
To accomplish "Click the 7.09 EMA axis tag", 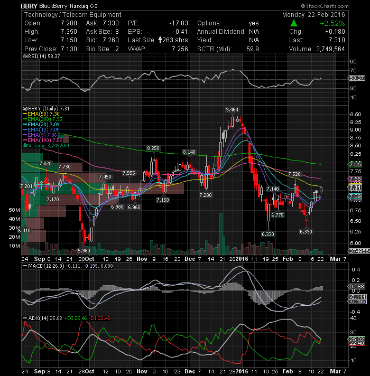I will point(355,196).
